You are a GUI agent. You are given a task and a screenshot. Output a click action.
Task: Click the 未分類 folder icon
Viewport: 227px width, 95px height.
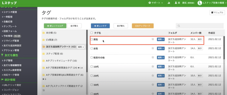pos(44,33)
